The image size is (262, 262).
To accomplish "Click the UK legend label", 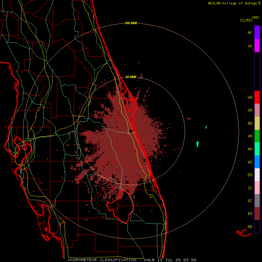I will [250, 46].
